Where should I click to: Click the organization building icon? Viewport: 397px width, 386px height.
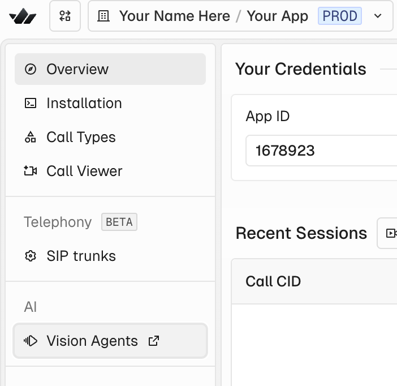tap(103, 16)
